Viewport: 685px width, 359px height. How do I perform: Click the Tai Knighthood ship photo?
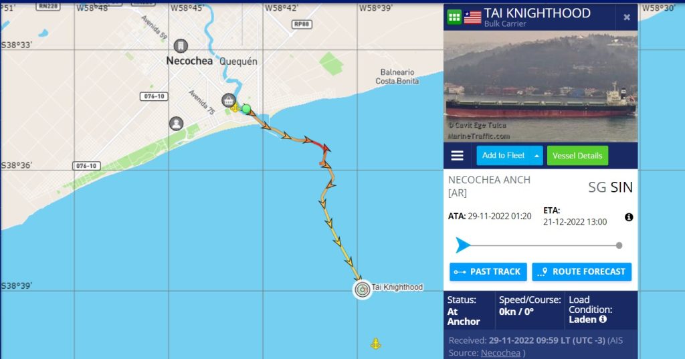click(x=541, y=86)
